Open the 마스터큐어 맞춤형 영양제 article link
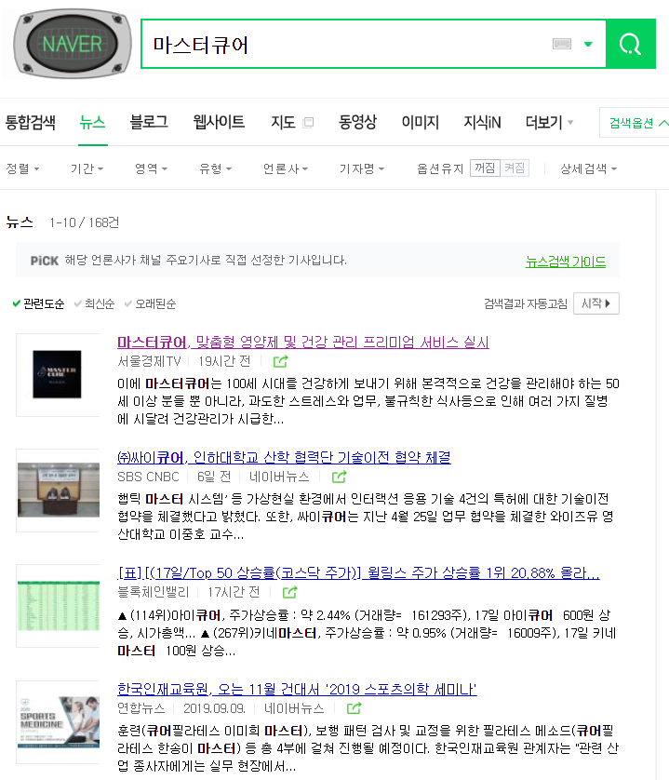The width and height of the screenshot is (669, 780). coord(303,342)
